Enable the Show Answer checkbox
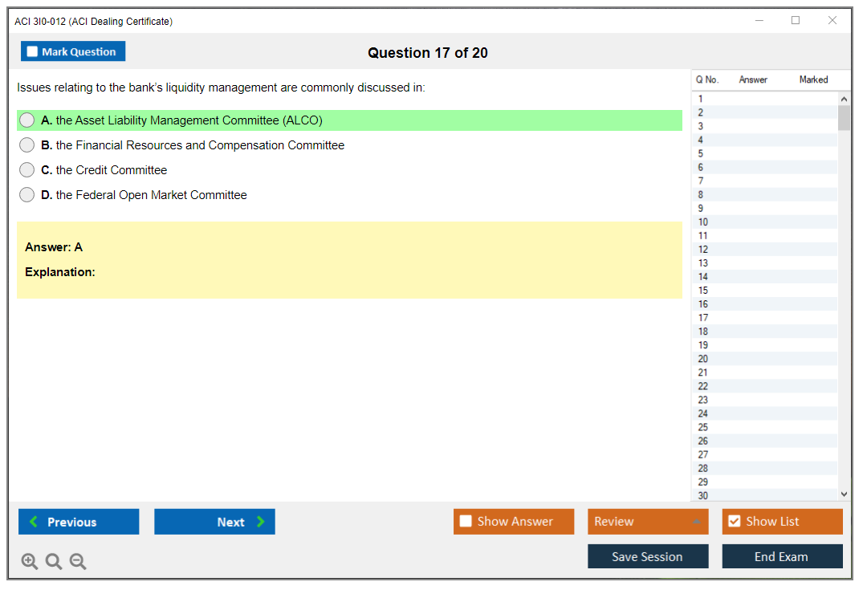The width and height of the screenshot is (863, 590). [x=466, y=522]
